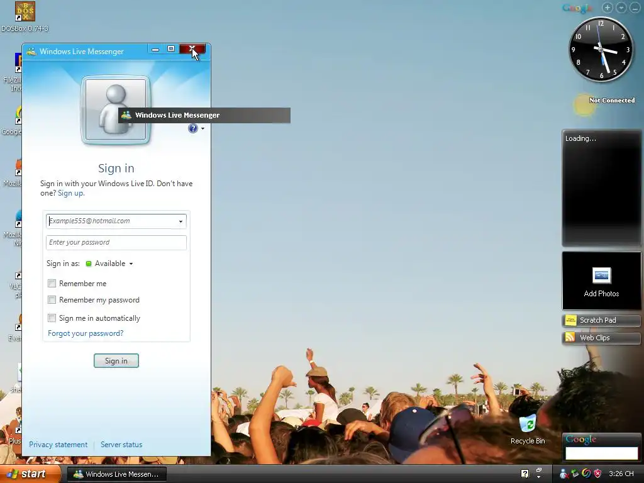Image resolution: width=644 pixels, height=483 pixels.
Task: Open the Server status link
Action: pyautogui.click(x=121, y=445)
